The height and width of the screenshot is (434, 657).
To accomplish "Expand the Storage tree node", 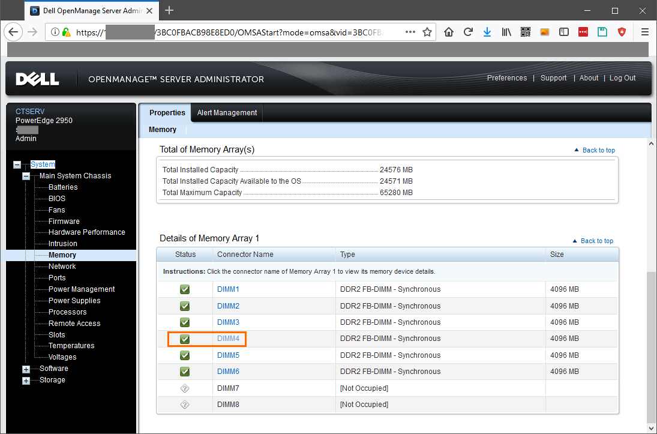I will point(26,381).
